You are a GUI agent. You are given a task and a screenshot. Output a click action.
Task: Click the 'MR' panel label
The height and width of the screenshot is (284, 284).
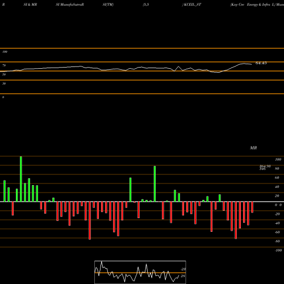(253, 148)
